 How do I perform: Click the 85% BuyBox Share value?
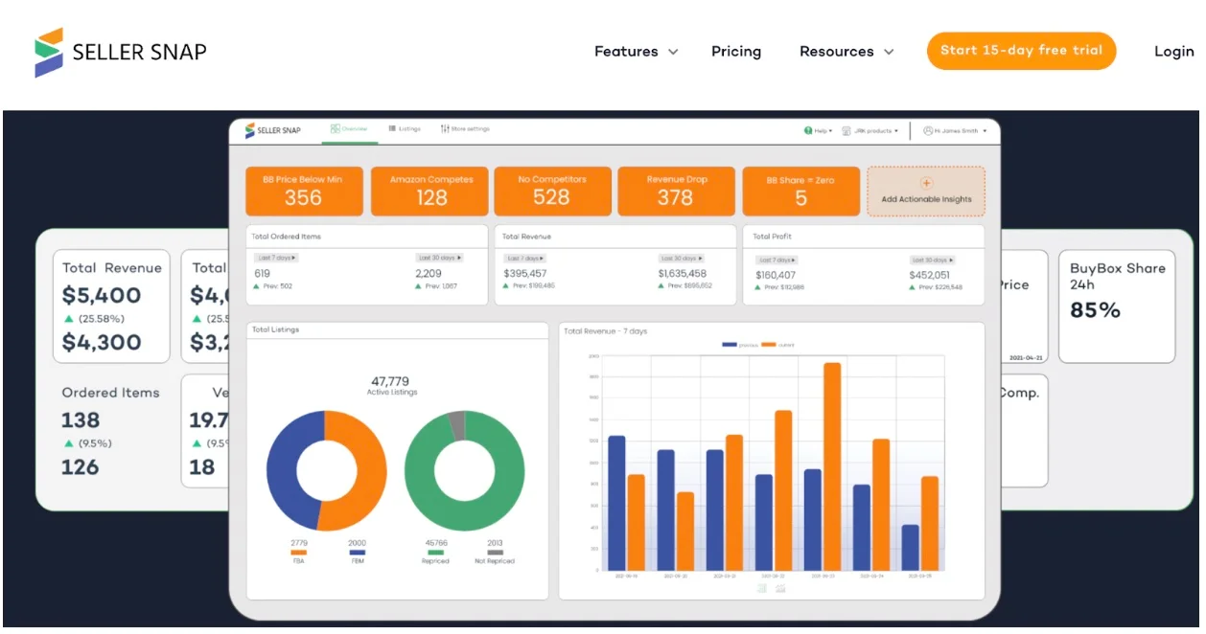[1095, 310]
